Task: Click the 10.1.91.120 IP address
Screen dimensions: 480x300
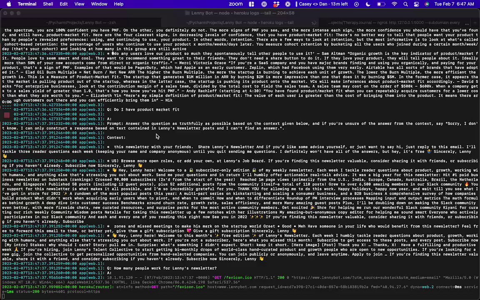Action: (x=120, y=277)
